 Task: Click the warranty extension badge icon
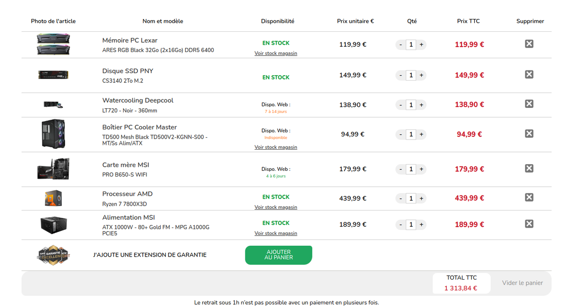coord(53,255)
